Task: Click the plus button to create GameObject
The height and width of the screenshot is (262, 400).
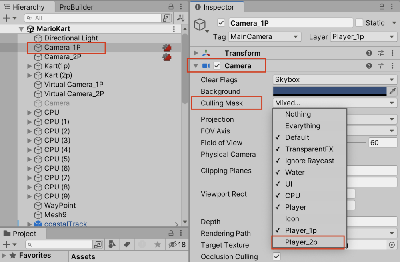Action: tap(6, 18)
